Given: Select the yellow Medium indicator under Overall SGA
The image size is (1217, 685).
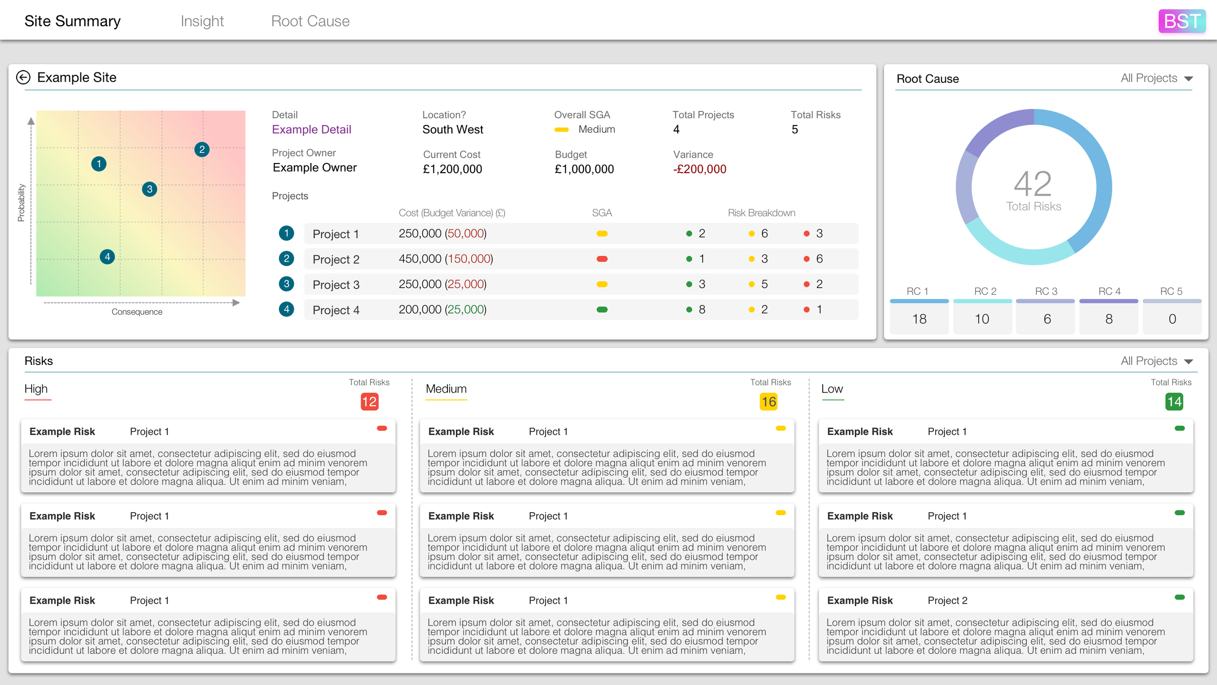Looking at the screenshot, I should (x=562, y=129).
